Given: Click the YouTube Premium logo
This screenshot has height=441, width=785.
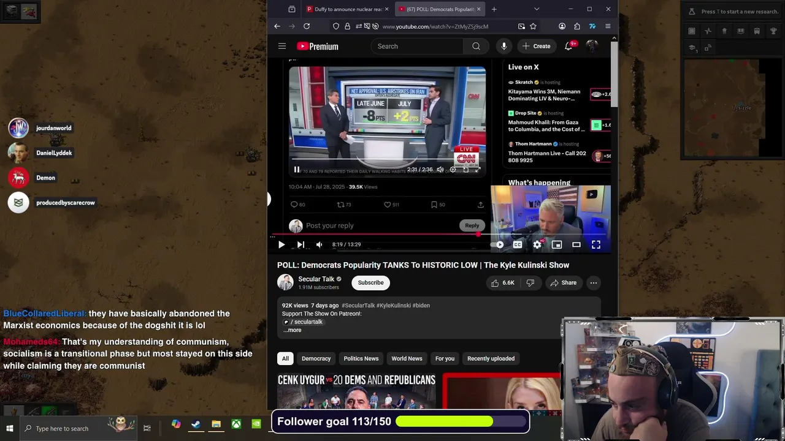Looking at the screenshot, I should tap(318, 47).
